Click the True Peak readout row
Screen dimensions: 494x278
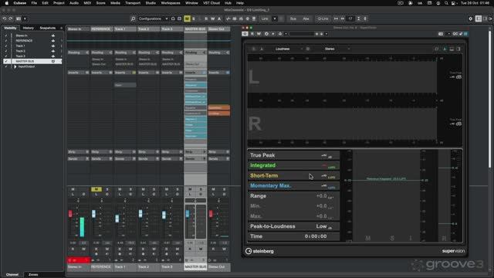click(x=293, y=155)
